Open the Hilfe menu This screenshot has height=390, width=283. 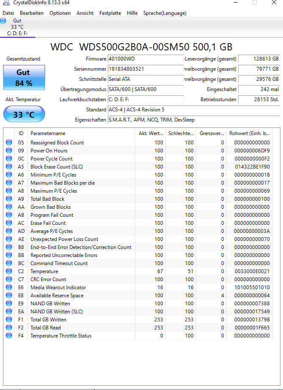click(132, 13)
